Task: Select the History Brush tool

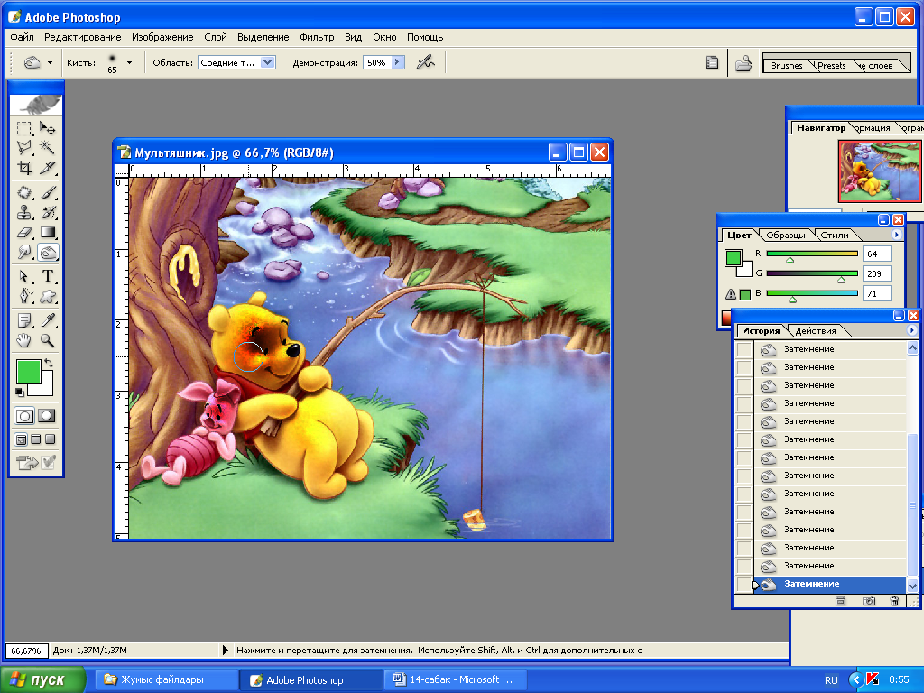Action: pos(47,212)
